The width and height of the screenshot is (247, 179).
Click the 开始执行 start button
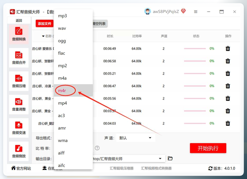tap(208, 148)
